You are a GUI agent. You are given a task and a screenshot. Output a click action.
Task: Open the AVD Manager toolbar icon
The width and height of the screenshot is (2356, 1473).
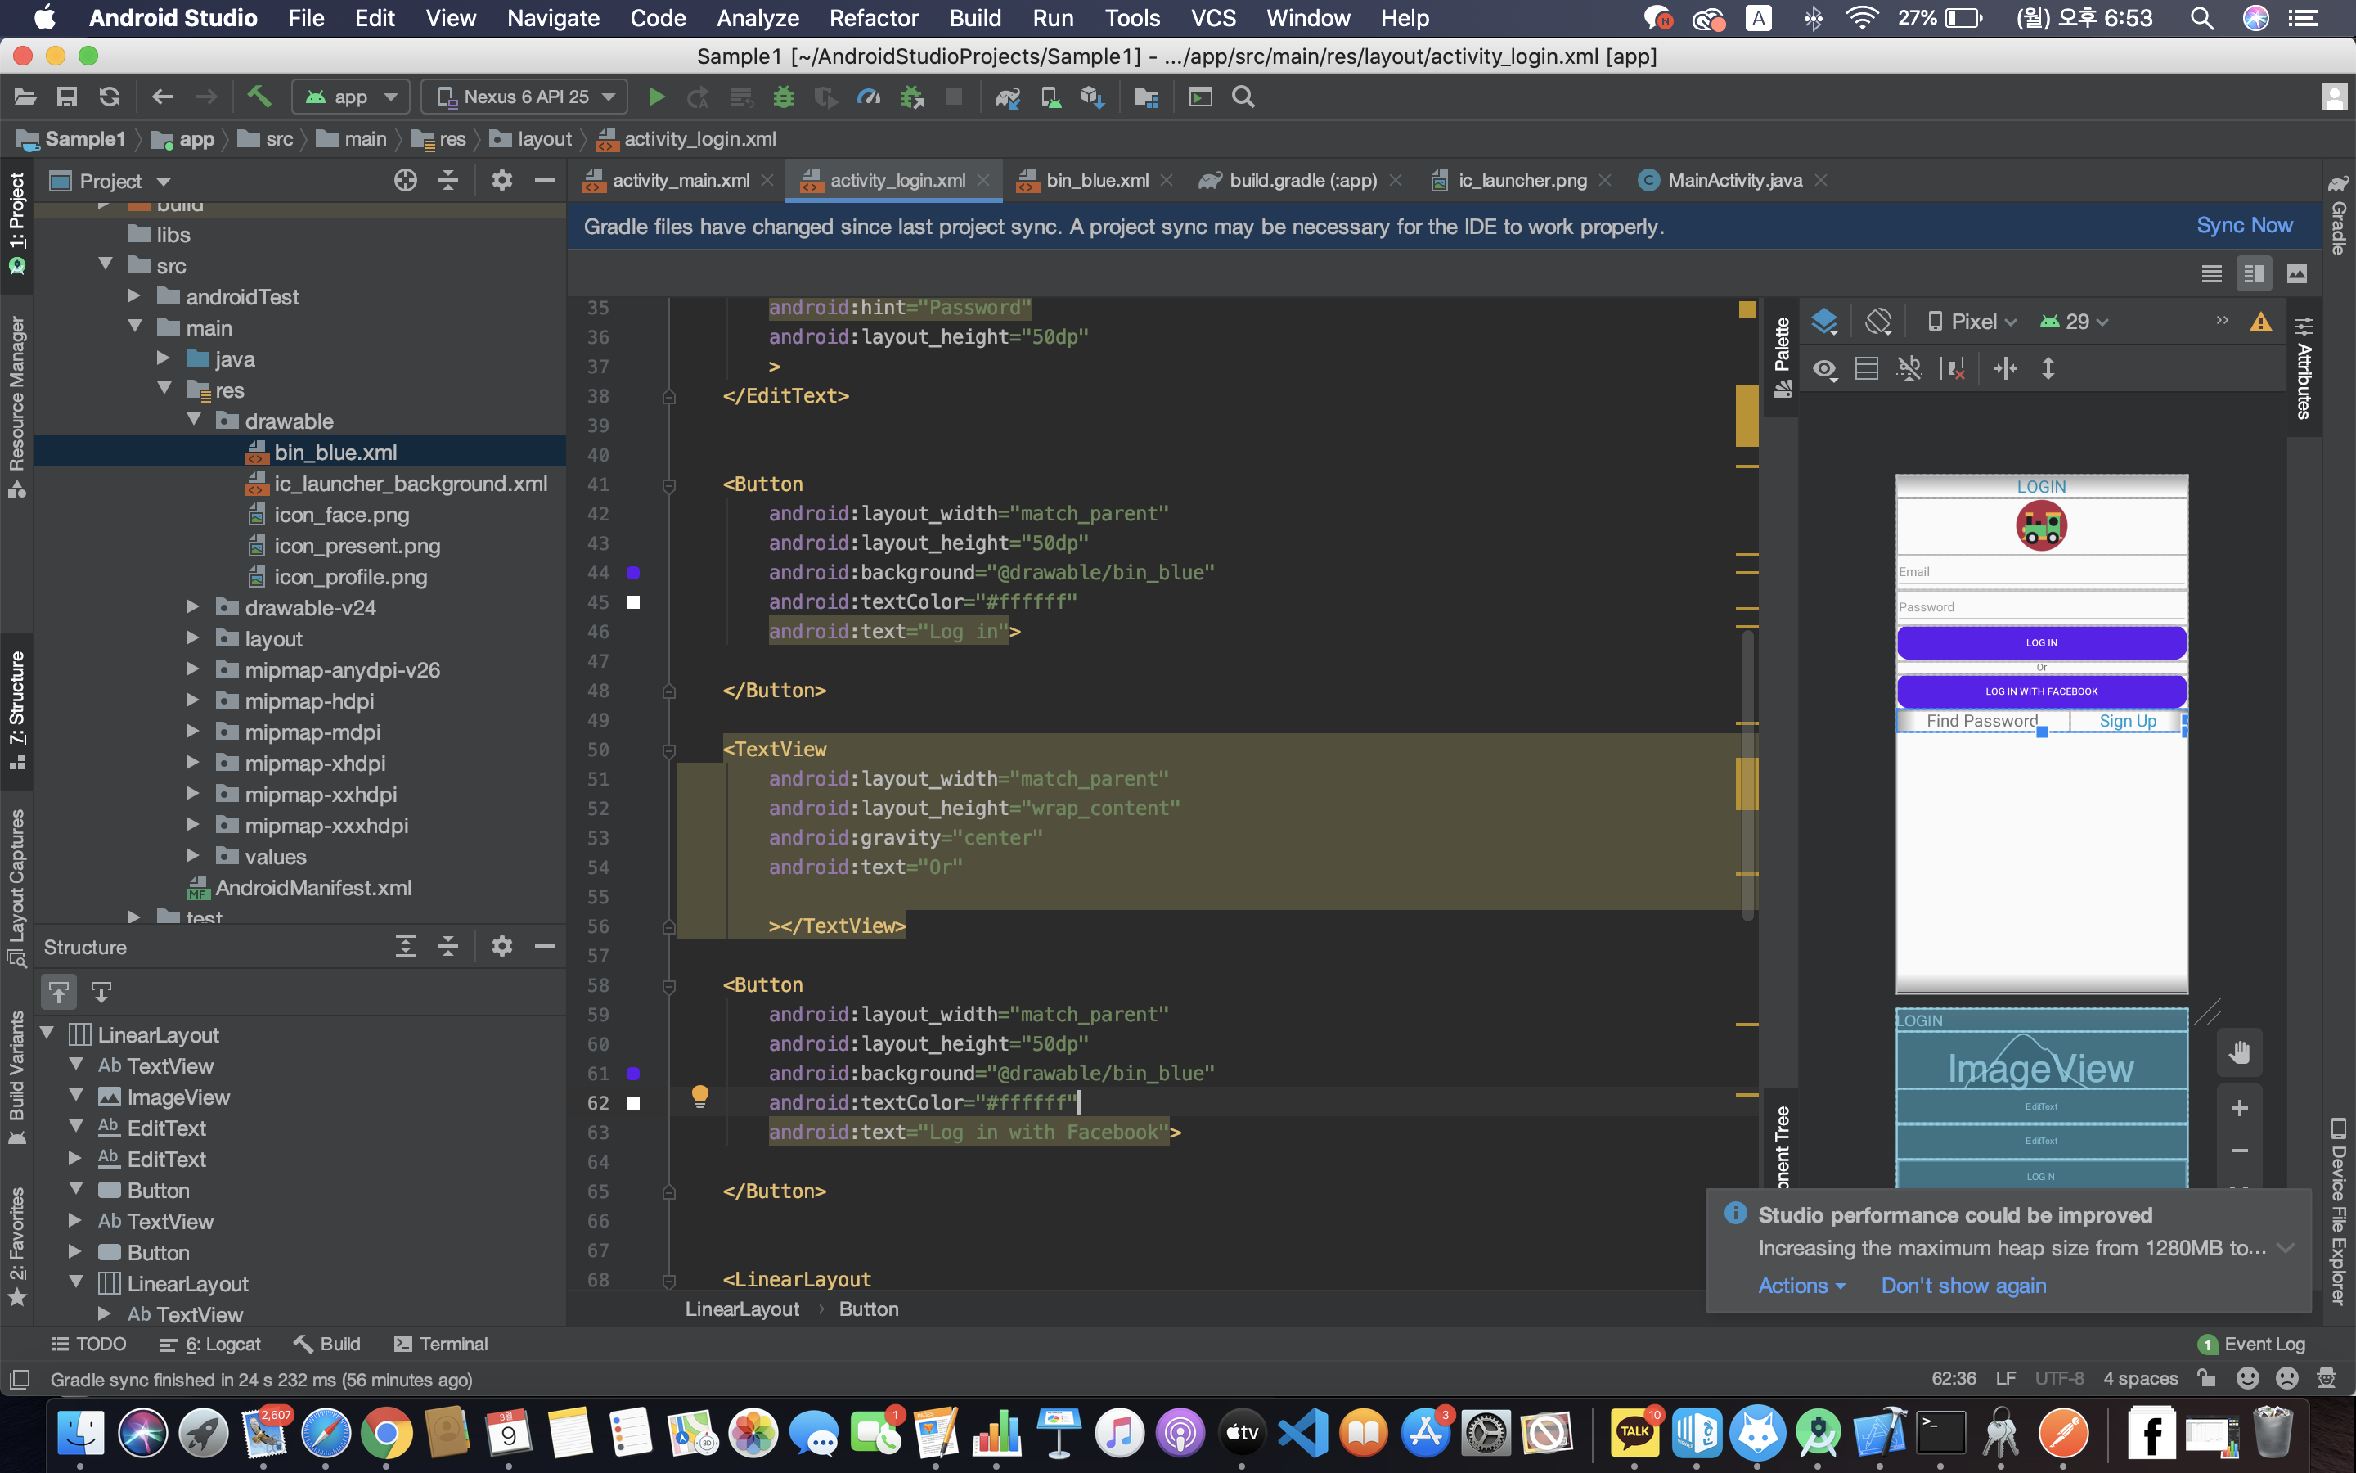[1050, 97]
